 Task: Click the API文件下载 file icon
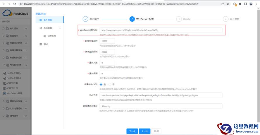[x=5, y=83]
